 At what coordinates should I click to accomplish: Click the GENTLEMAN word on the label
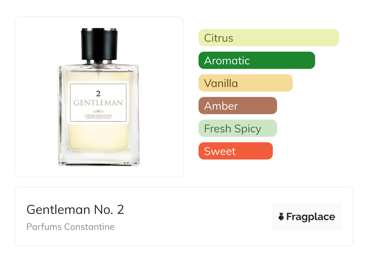pos(98,103)
